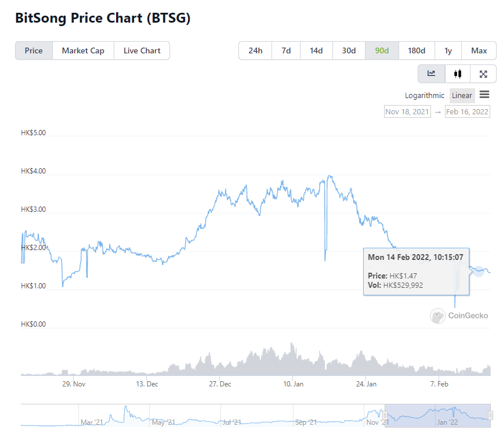Click the HK$3.00 axis label

point(34,209)
